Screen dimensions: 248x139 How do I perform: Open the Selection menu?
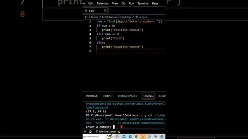[102, 3]
